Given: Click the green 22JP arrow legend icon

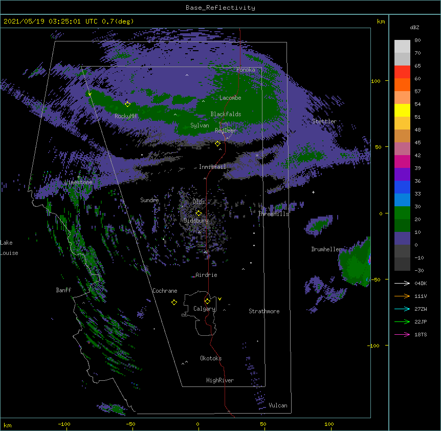Looking at the screenshot, I should [x=402, y=321].
